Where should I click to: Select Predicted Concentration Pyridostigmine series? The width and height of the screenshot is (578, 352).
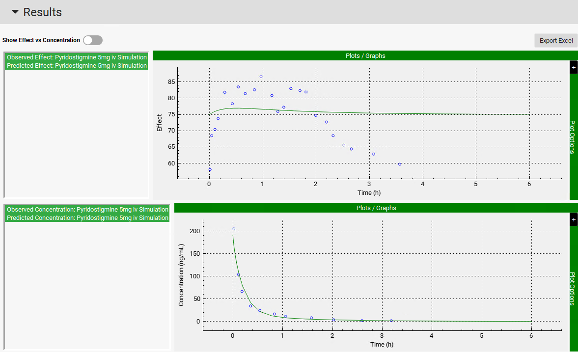pyautogui.click(x=87, y=217)
